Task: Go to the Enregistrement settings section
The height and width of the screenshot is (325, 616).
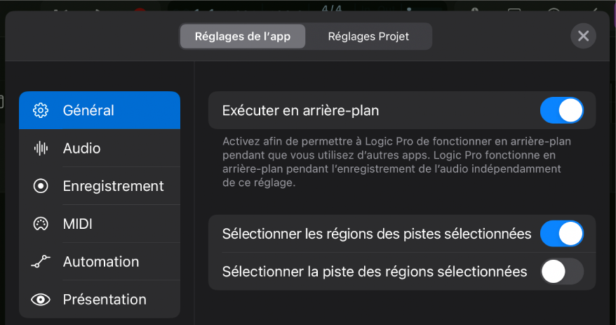Action: tap(113, 186)
